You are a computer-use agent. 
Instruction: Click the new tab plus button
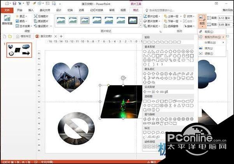click(x=61, y=36)
